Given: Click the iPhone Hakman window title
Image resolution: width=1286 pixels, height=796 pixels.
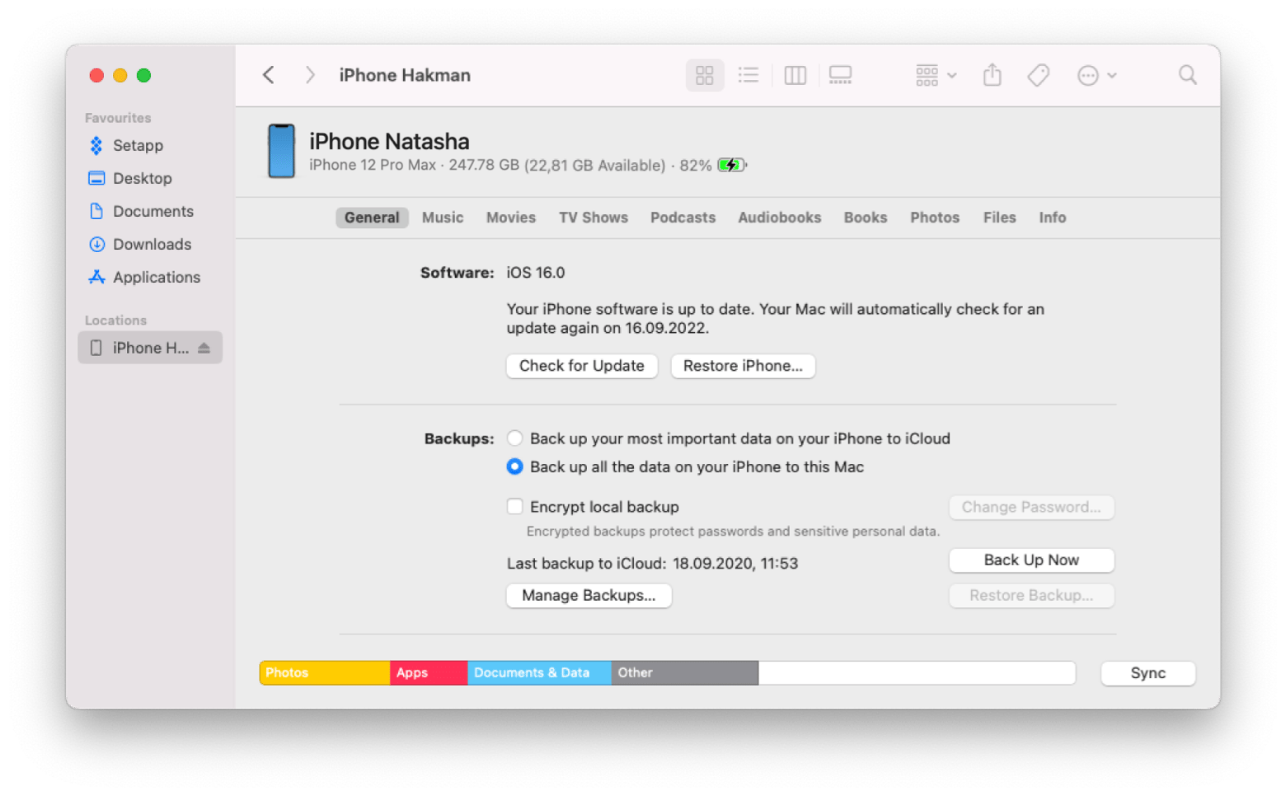Looking at the screenshot, I should (405, 75).
